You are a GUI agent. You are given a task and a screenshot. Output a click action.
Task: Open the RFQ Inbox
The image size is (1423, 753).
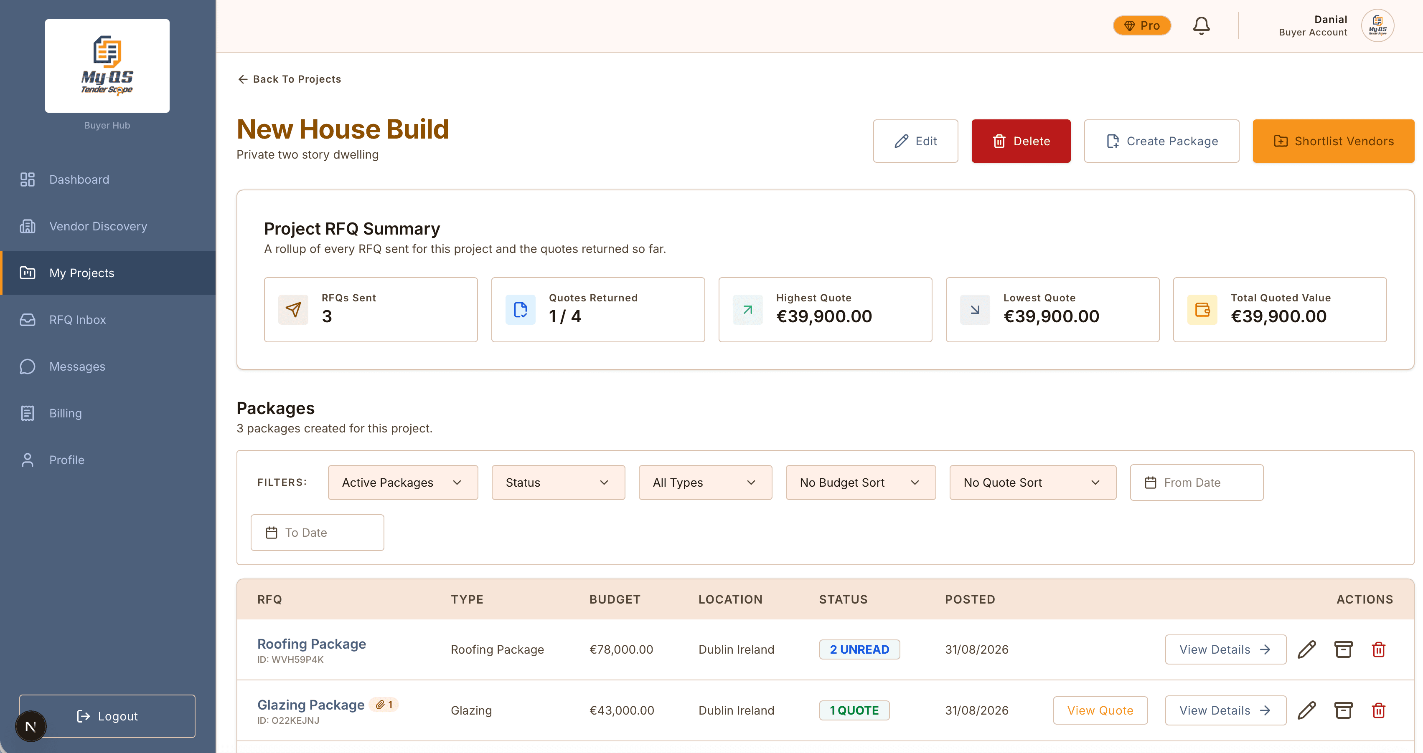tap(108, 320)
